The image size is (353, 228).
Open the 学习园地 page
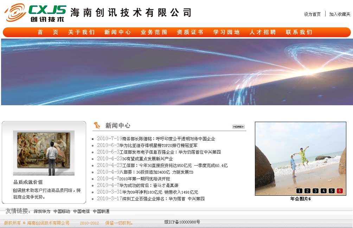[x=226, y=32]
